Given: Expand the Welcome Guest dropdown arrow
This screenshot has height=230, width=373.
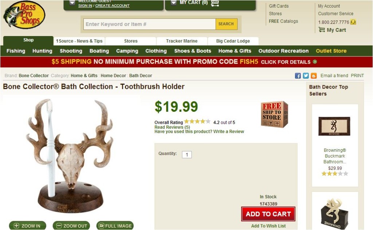Looking at the screenshot, I should coord(72,3).
